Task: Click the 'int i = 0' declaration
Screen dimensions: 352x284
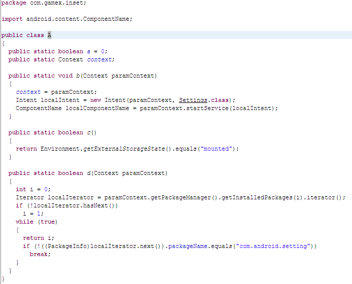Action: [x=33, y=190]
